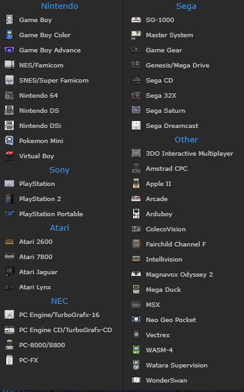Open 3DO Interactive Multiplayer link
The image size is (244, 392).
190,154
